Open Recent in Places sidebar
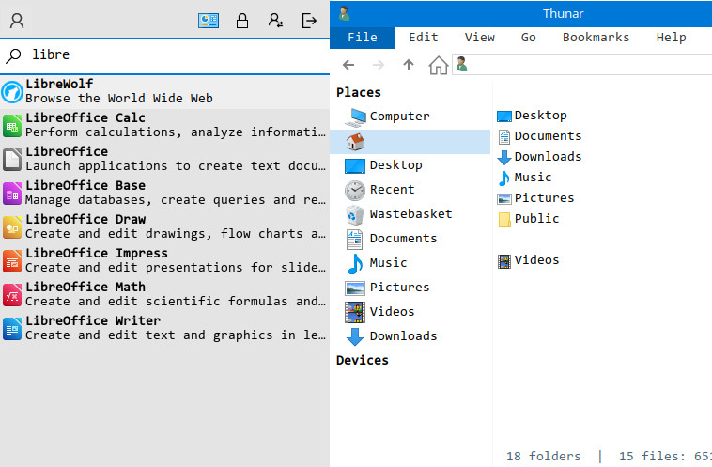Viewport: 712px width, 467px height. click(410, 191)
